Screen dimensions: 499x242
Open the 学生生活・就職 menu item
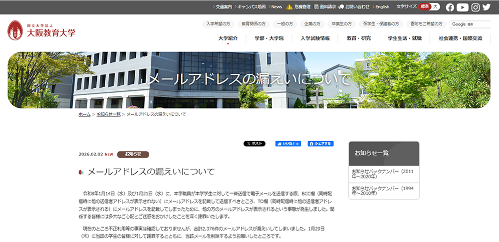[405, 38]
